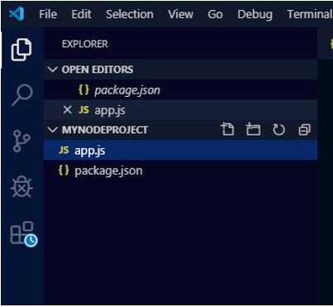Close app.js in Open Editors
Image resolution: width=333 pixels, height=307 pixels.
[67, 110]
